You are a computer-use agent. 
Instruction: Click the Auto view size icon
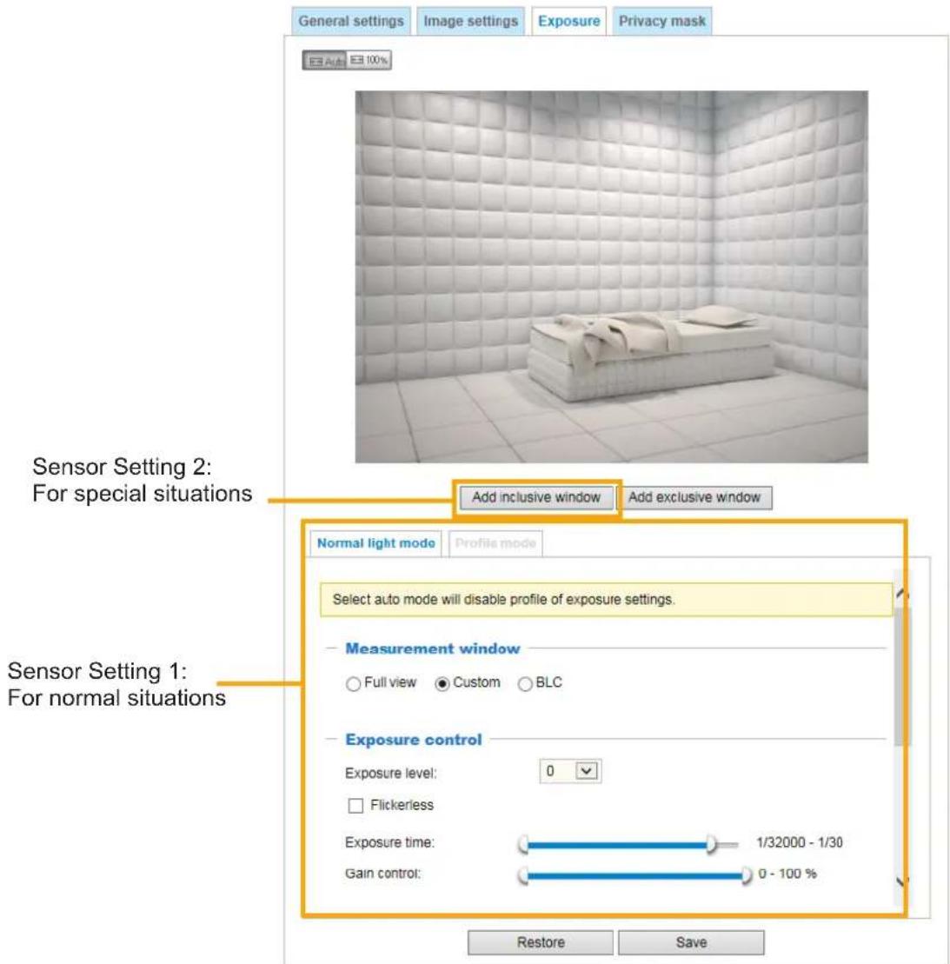324,60
